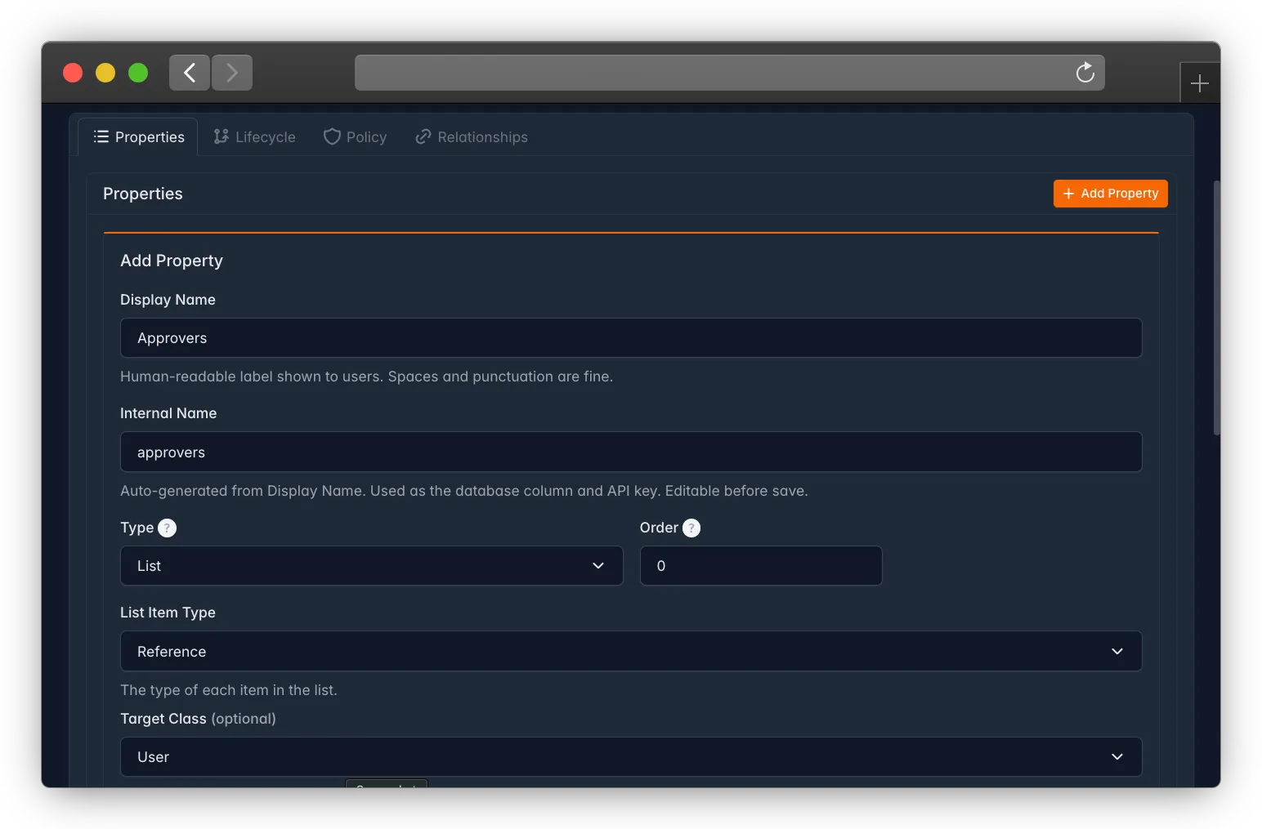This screenshot has height=829, width=1262.
Task: Open a new tab with the plus icon
Action: coord(1199,83)
